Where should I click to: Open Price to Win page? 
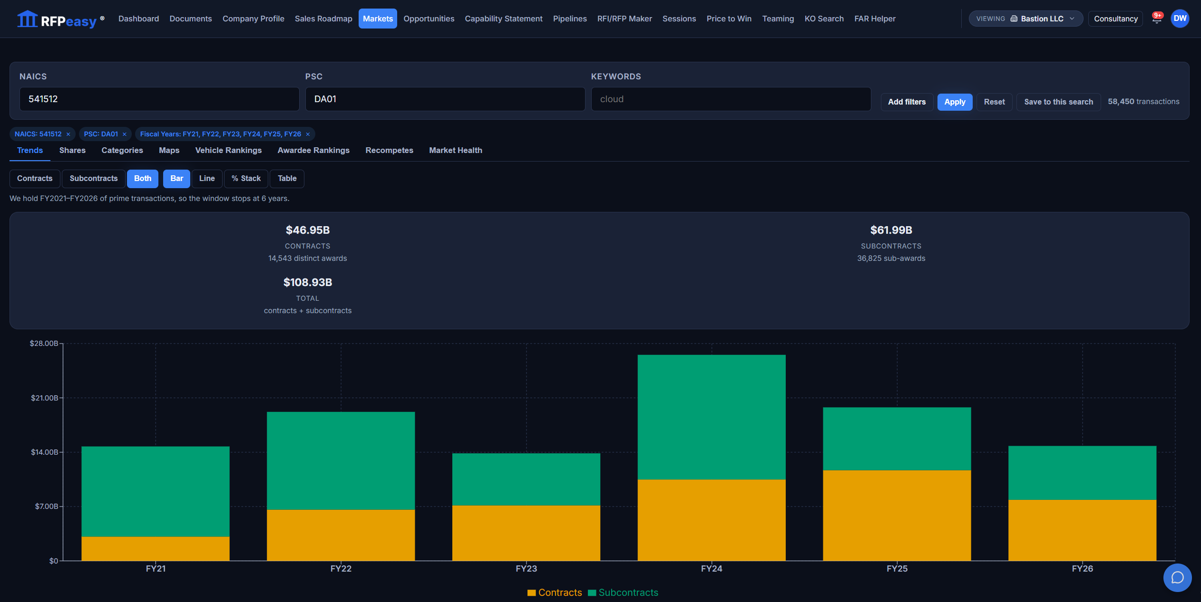pos(729,19)
